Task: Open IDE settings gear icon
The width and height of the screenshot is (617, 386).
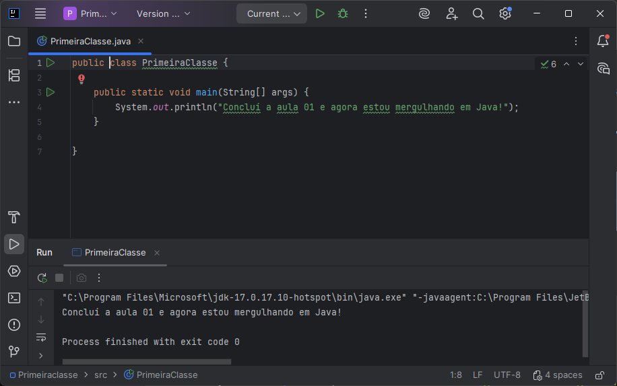Action: [505, 13]
